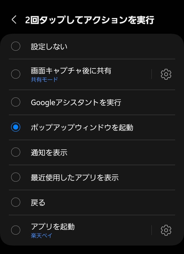Select the Googleアシスタントを実行 radio button
The image size is (184, 254).
pos(16,102)
